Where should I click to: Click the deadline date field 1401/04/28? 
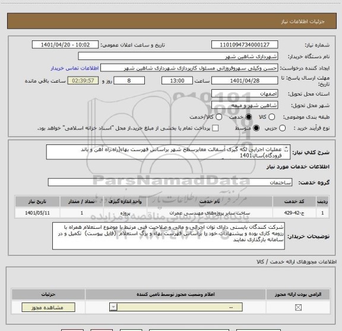pos(245,81)
